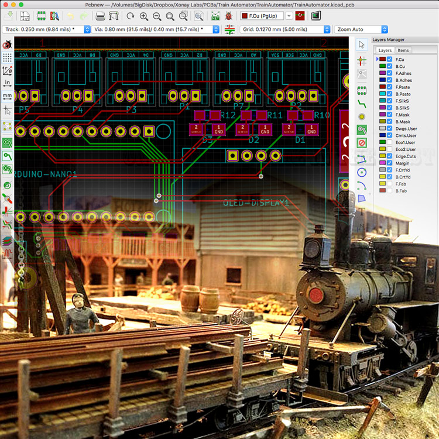Toggle grid display in left toolbar
Screen dimensions: 439x439
[8, 57]
